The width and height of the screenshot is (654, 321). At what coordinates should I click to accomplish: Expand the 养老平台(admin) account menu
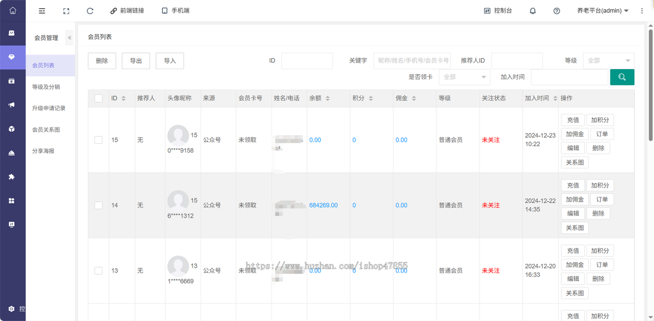point(603,11)
